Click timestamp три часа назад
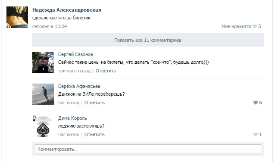 tap(75, 71)
